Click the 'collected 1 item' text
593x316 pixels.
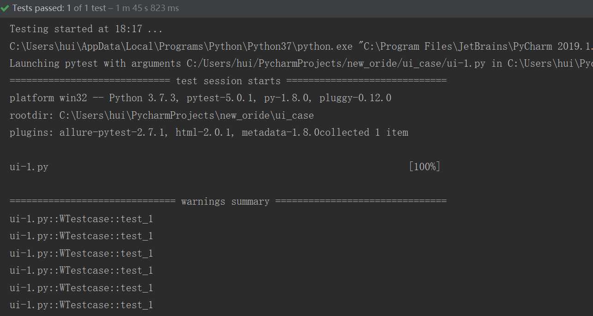[364, 132]
